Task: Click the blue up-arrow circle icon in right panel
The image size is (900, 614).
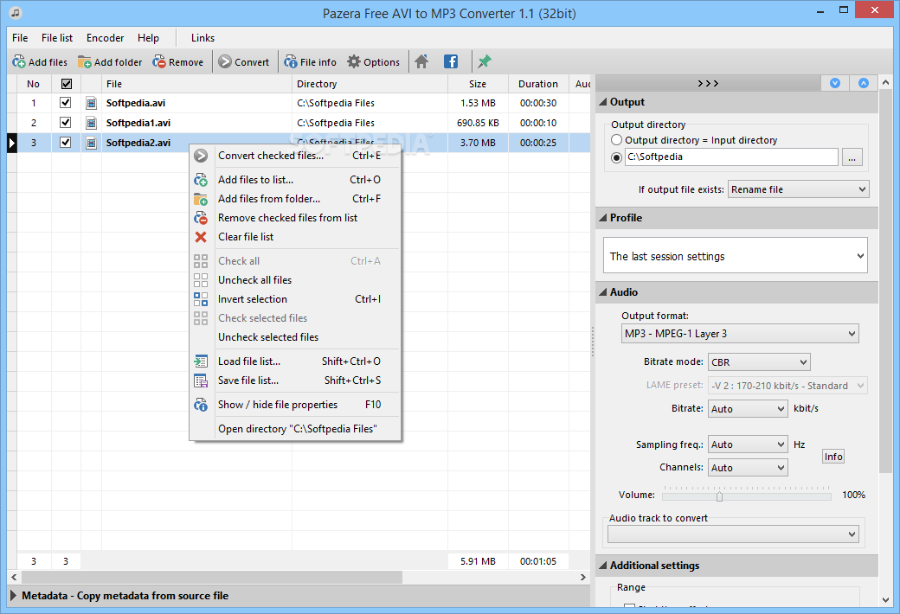Action: click(x=864, y=83)
